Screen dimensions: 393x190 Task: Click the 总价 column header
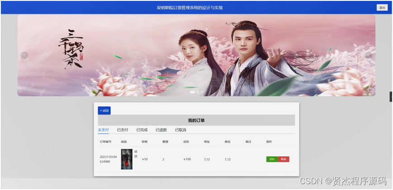186,141
